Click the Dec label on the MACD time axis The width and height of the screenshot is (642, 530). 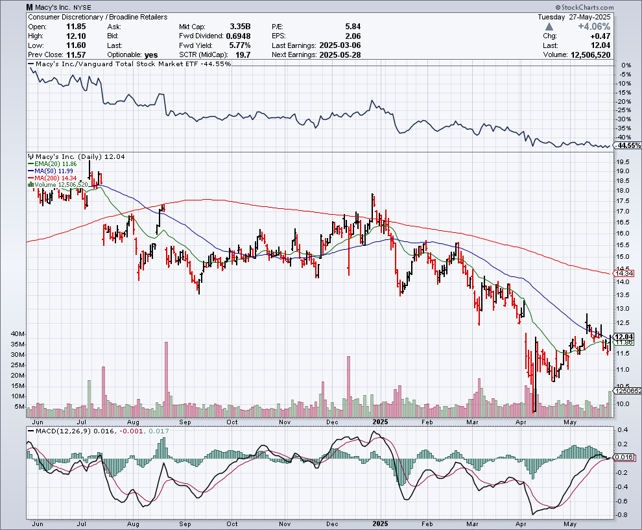click(x=332, y=524)
